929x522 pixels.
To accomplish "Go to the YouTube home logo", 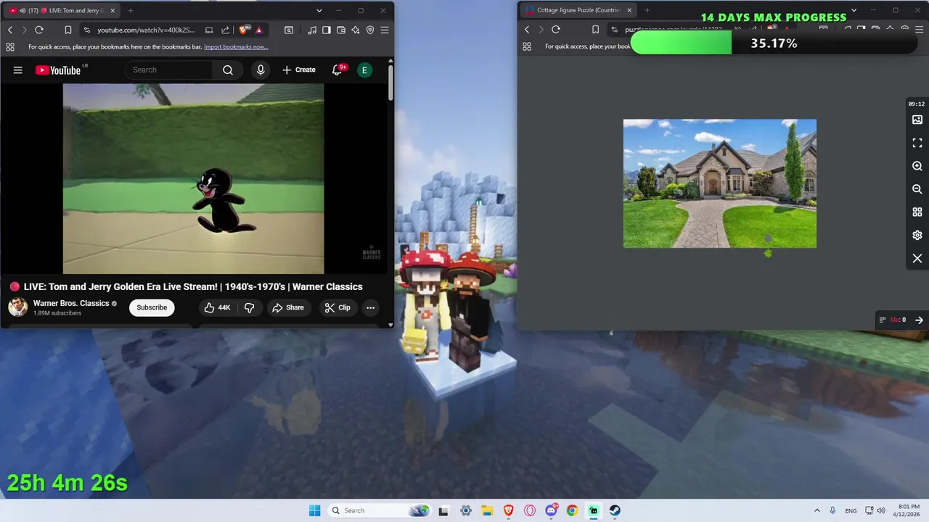I will [58, 70].
